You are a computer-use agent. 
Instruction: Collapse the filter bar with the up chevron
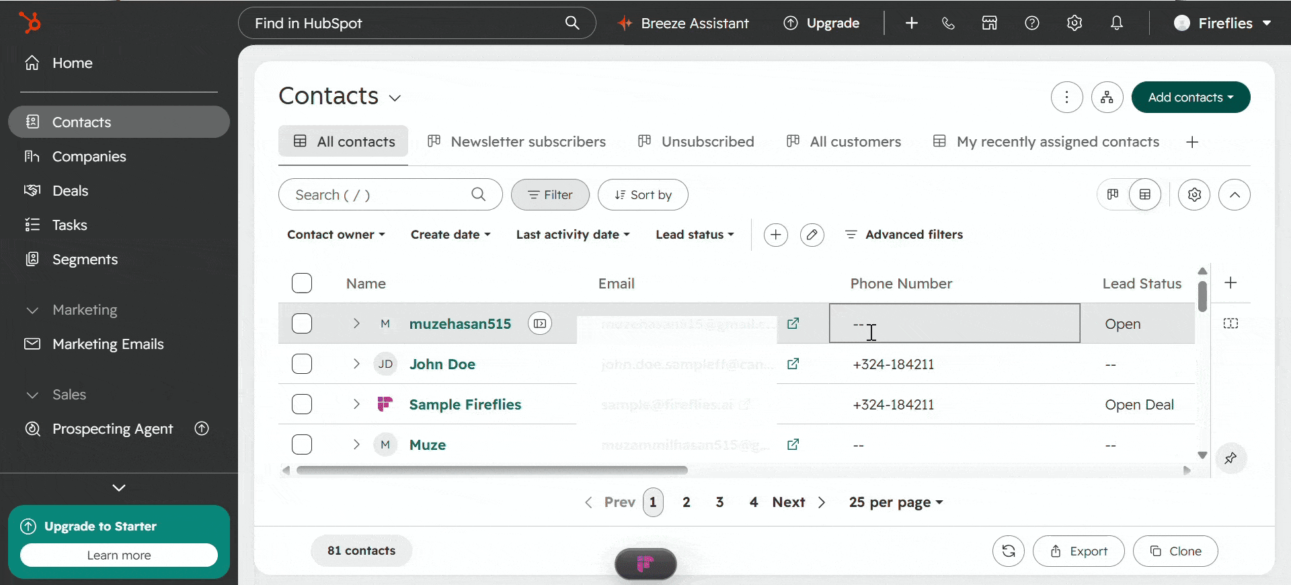(x=1235, y=195)
